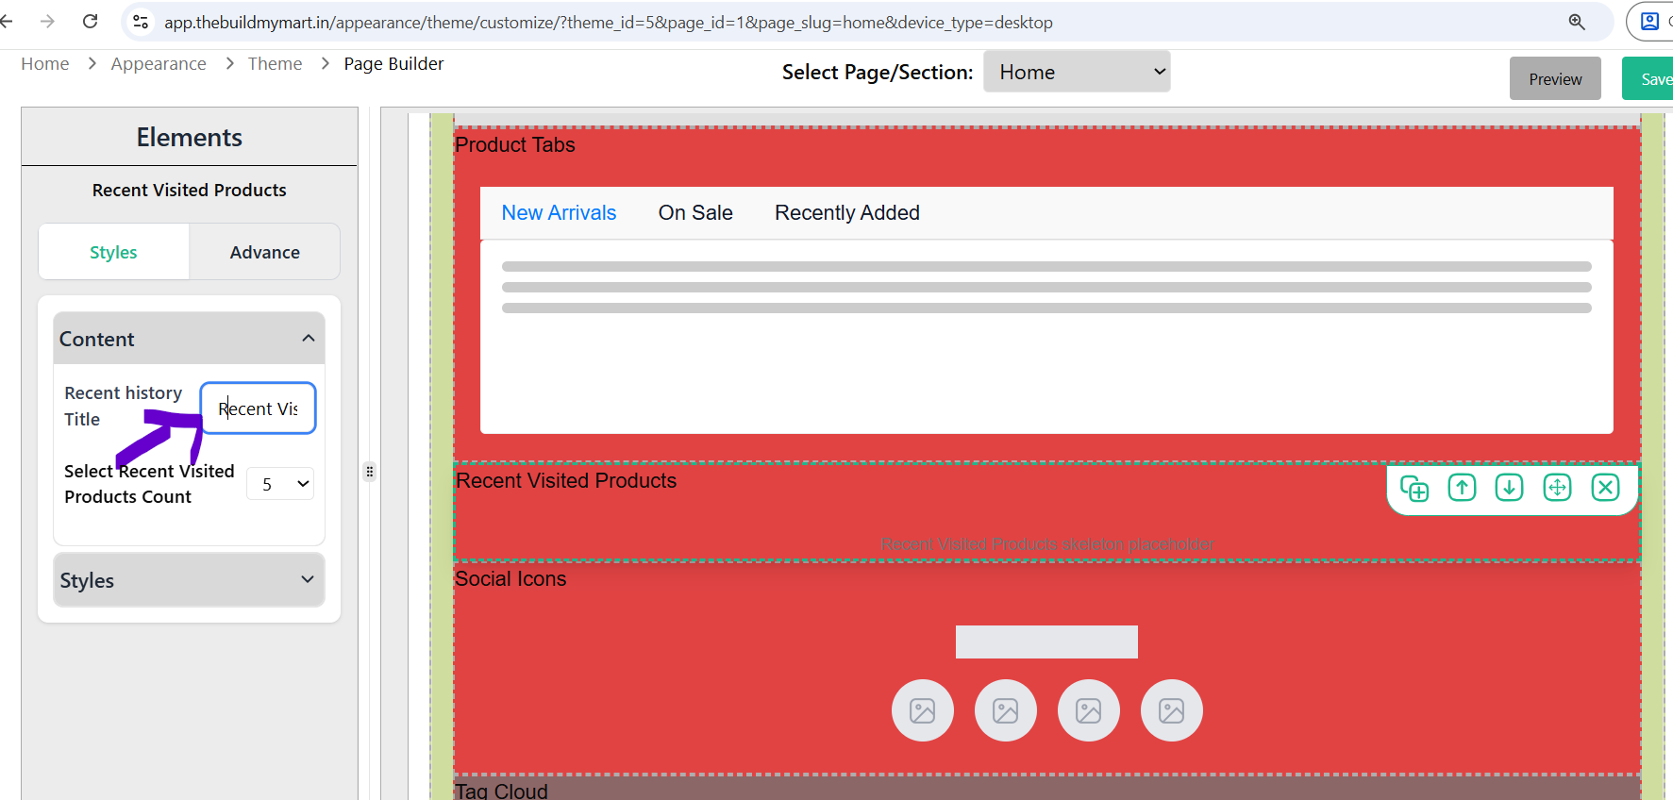Click the Product Tabs content skeleton area
Viewport: 1673px width, 800px height.
(x=1046, y=337)
